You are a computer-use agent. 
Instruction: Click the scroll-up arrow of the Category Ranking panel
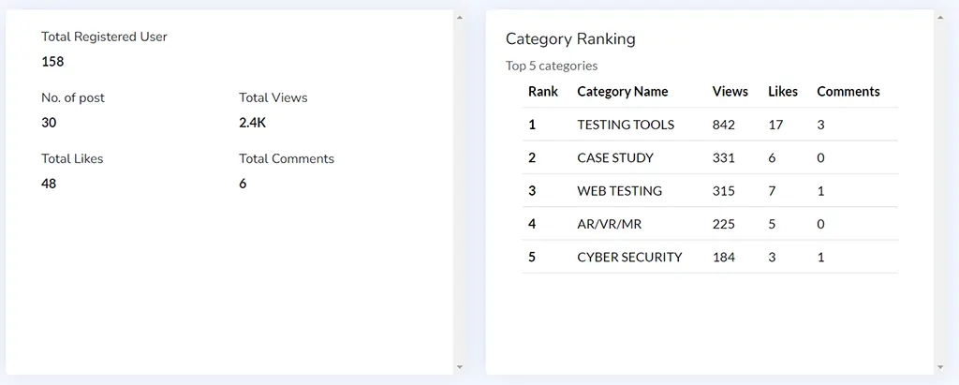tap(940, 18)
